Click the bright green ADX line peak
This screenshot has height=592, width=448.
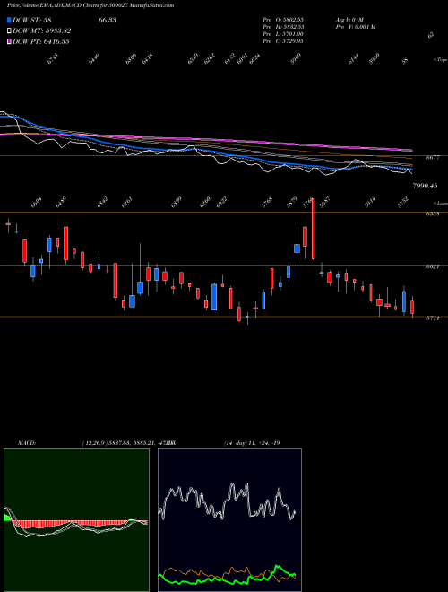click(278, 567)
